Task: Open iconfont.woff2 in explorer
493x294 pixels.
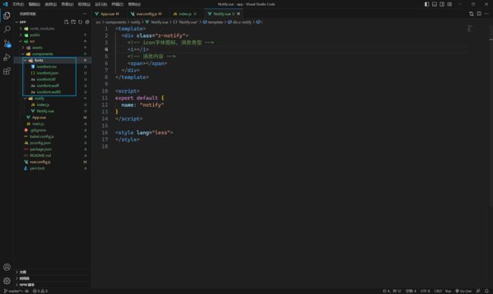Action: click(49, 92)
